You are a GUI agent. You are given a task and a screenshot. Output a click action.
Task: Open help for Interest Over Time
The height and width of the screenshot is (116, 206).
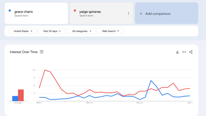42,52
